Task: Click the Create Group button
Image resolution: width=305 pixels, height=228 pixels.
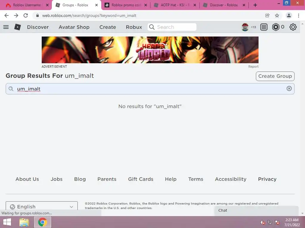Action: point(275,76)
